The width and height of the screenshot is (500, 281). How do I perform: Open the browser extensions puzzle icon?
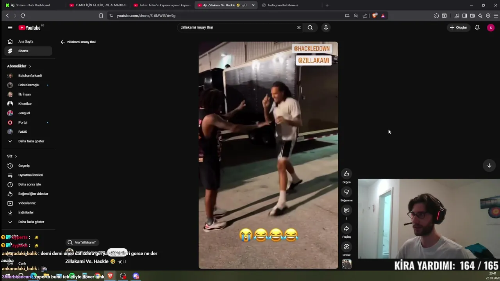point(436,16)
